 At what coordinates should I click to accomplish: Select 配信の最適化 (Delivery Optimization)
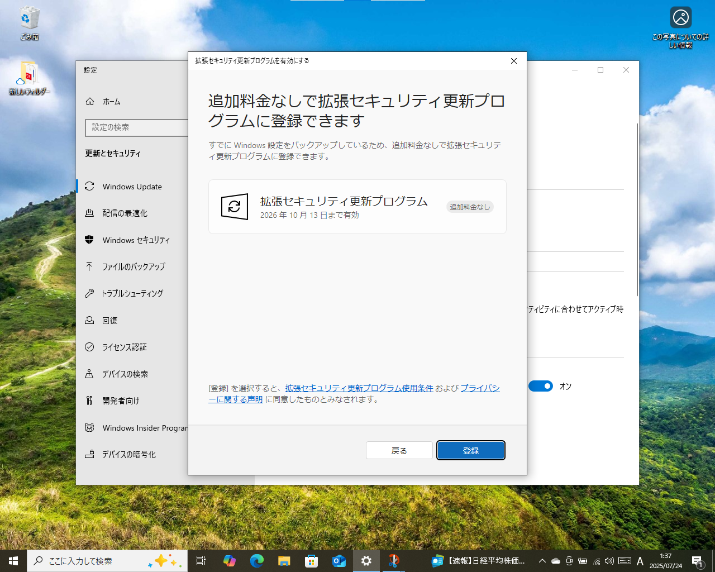pos(126,213)
